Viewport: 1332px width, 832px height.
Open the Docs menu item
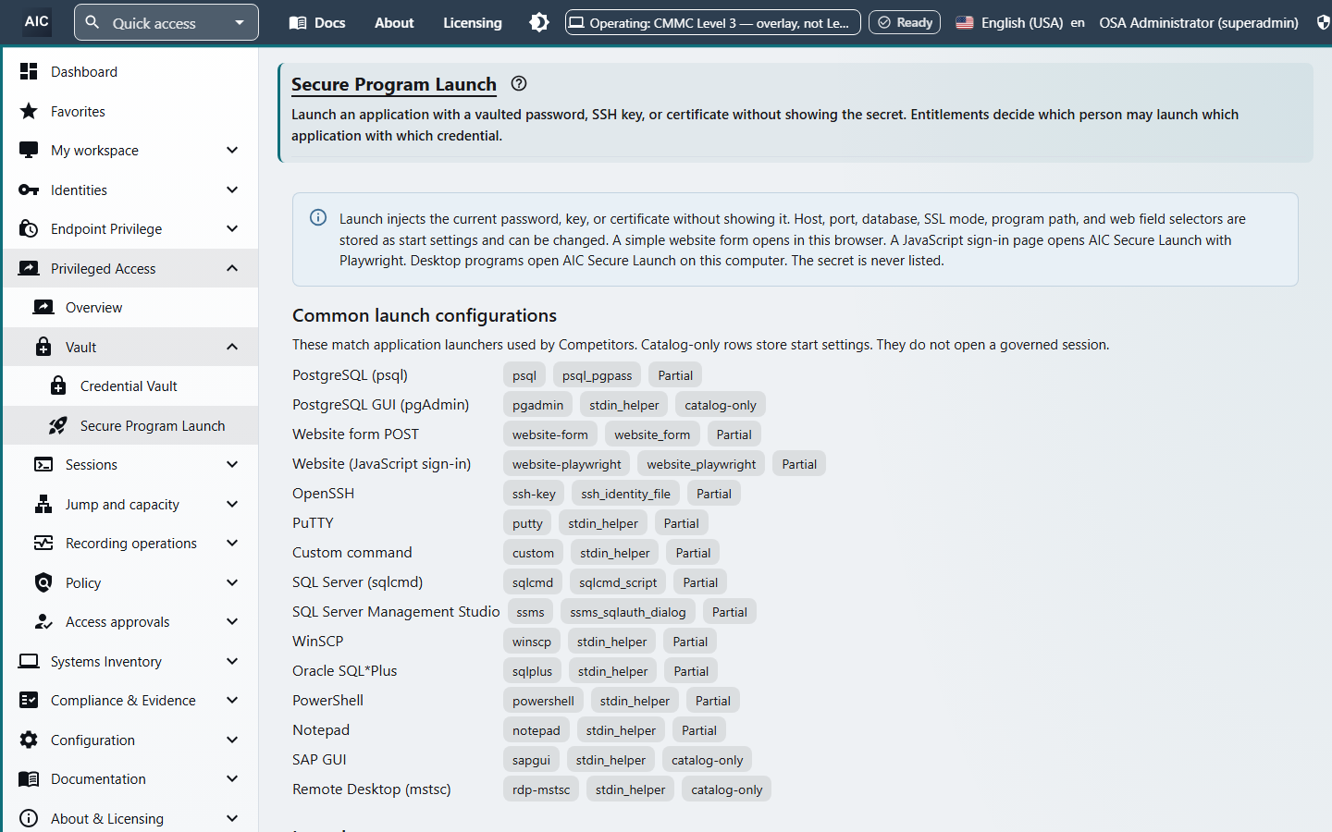point(317,22)
